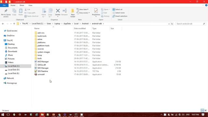The image size is (208, 117).
Task: Click the search magnifier icon
Action: 204,24
